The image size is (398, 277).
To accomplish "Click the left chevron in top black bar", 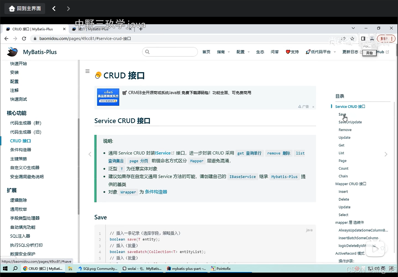I will (x=54, y=9).
